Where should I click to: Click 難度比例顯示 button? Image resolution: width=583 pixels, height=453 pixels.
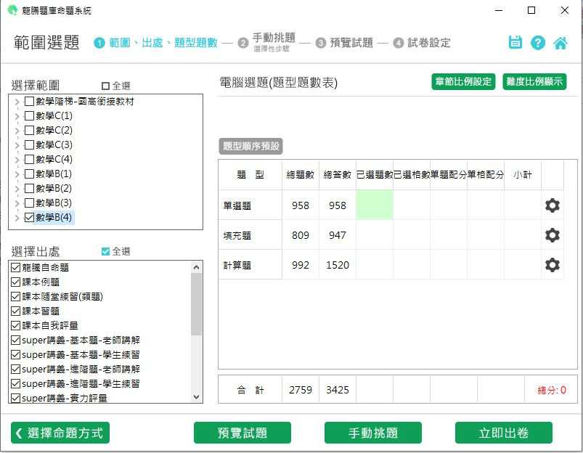(x=534, y=81)
